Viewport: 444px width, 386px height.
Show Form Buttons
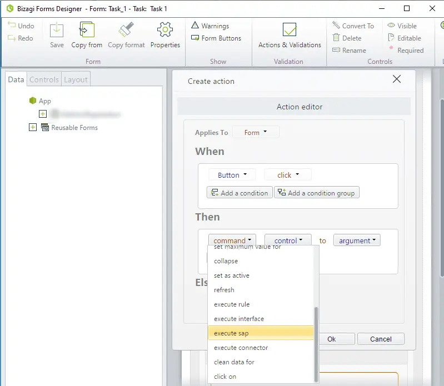[x=216, y=38]
